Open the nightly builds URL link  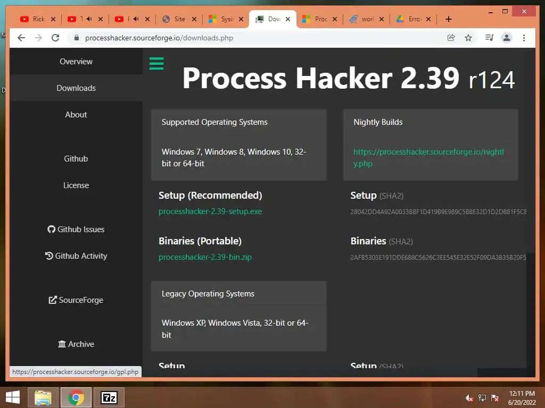pos(428,157)
